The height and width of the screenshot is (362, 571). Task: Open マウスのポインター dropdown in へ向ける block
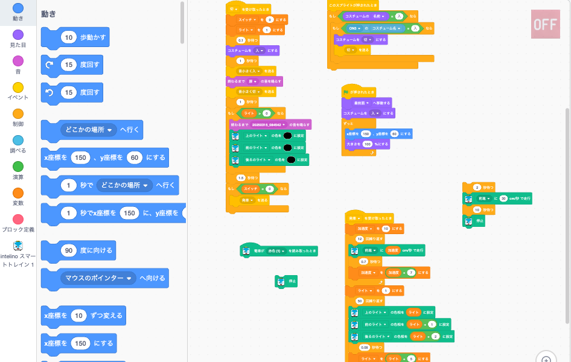tap(98, 278)
